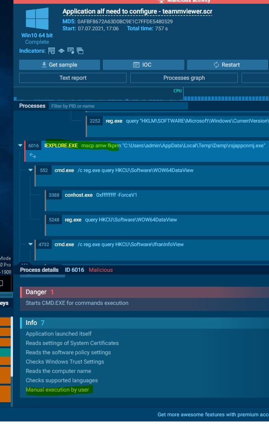Image resolution: width=269 pixels, height=427 pixels.
Task: Click the Info 7 section header
Action: click(144, 323)
